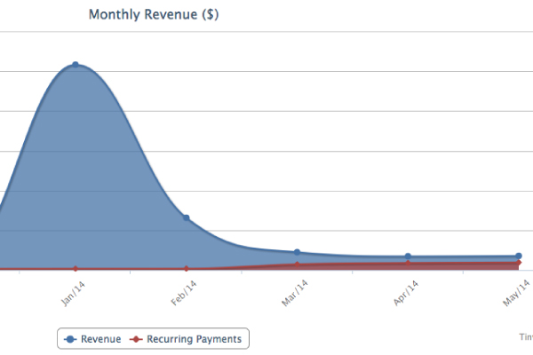Click the red Recurring Payments point at Feb/14
This screenshot has width=533, height=355.
click(187, 268)
